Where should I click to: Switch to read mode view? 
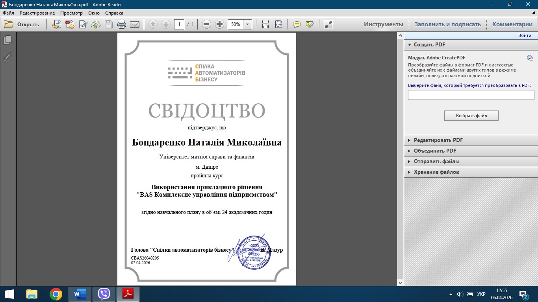click(x=328, y=24)
